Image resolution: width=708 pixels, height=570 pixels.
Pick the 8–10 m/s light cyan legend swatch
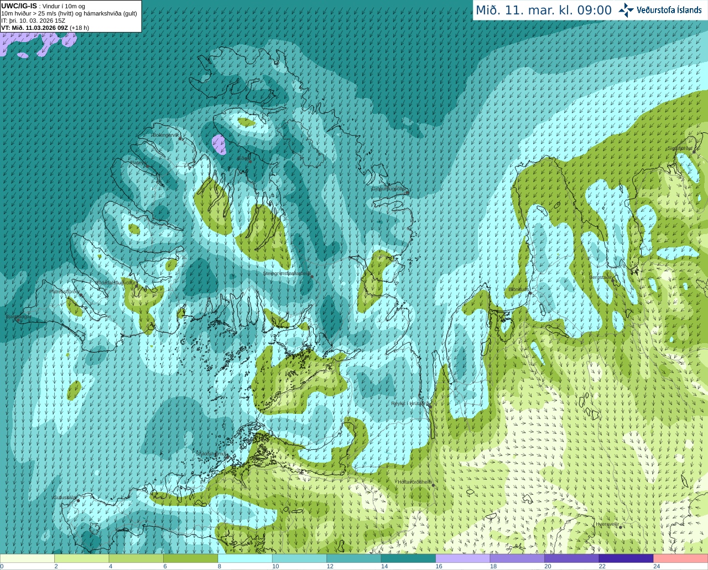click(245, 558)
